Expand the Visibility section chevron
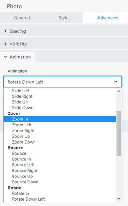 [5, 44]
